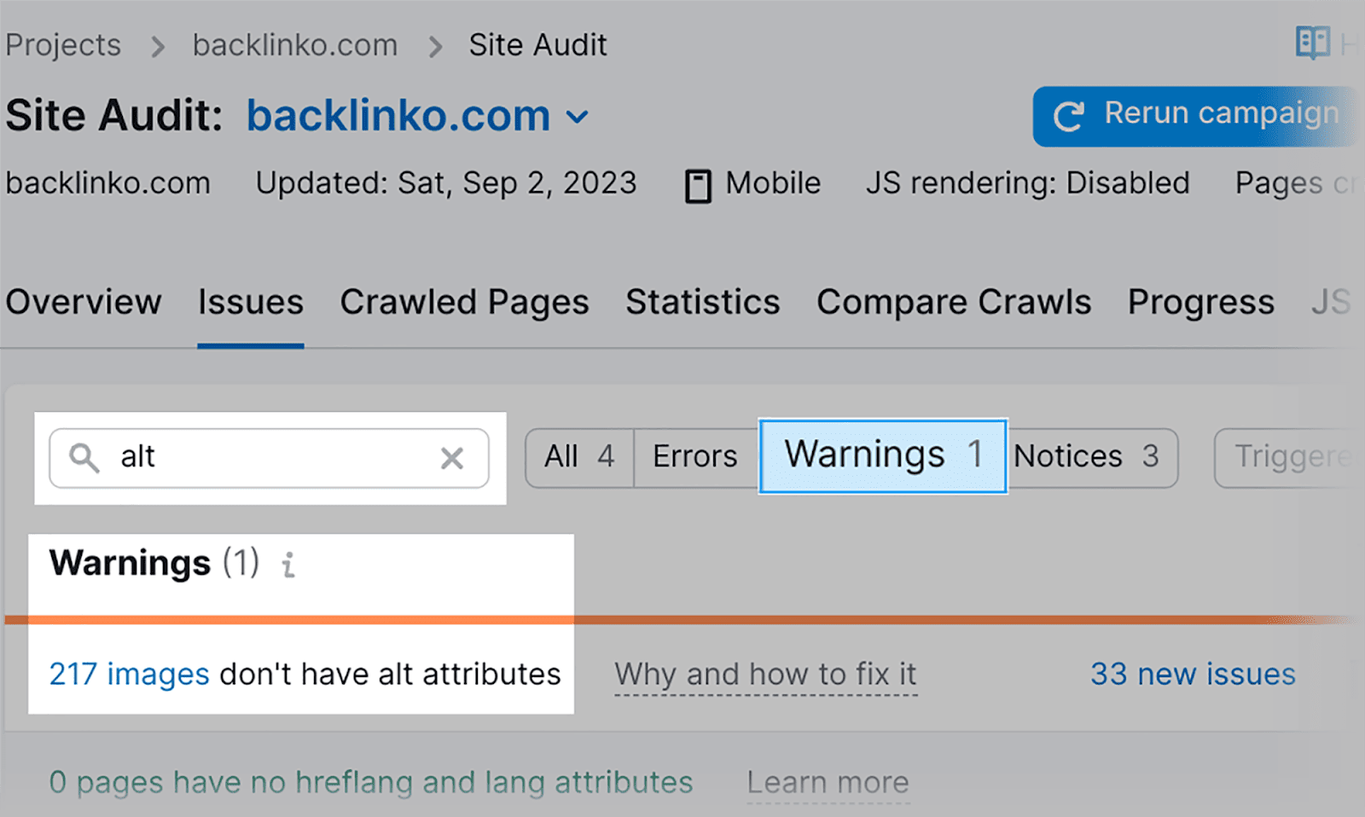Click inside the issues search field
Viewport: 1365px width, 817px height.
[x=256, y=458]
